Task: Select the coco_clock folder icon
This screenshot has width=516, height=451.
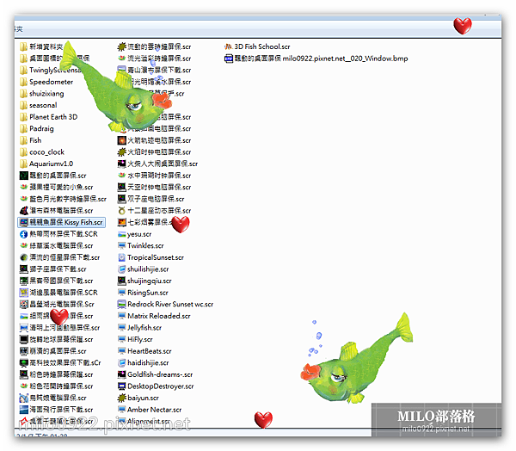Action: (23, 151)
